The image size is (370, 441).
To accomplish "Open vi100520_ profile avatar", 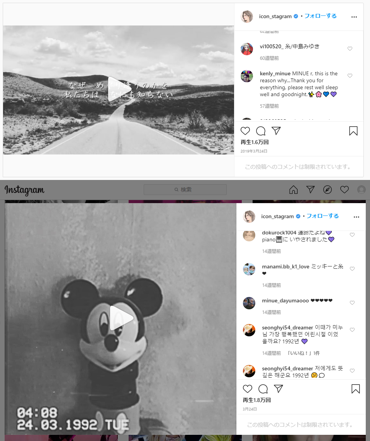I will [x=247, y=49].
